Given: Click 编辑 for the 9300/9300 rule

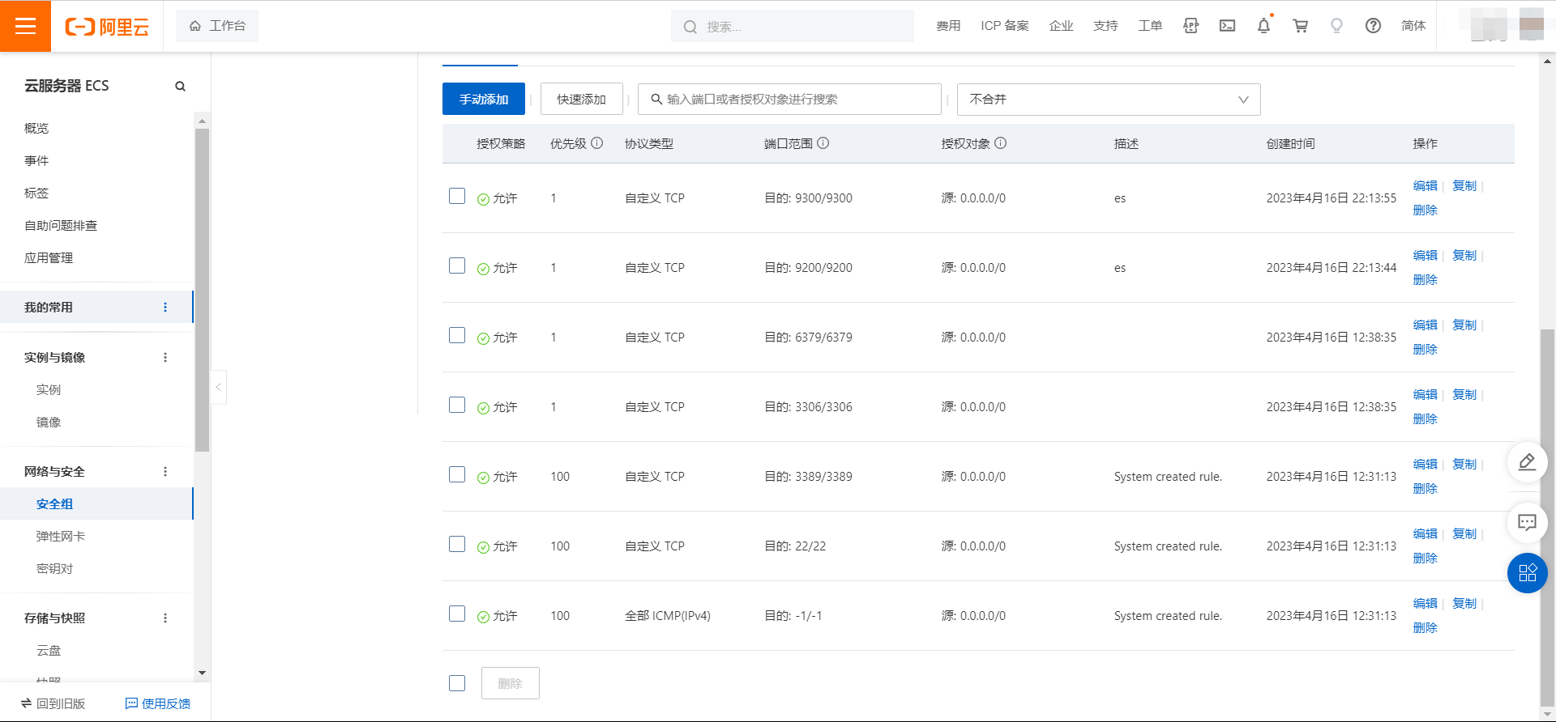Looking at the screenshot, I should [x=1426, y=186].
